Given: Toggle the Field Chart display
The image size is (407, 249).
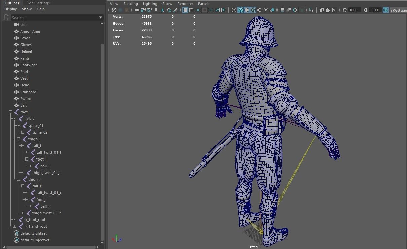Looking at the screenshot, I should (x=211, y=10).
